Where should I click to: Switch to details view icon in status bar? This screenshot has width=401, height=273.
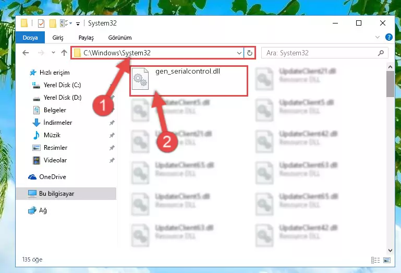[375, 260]
